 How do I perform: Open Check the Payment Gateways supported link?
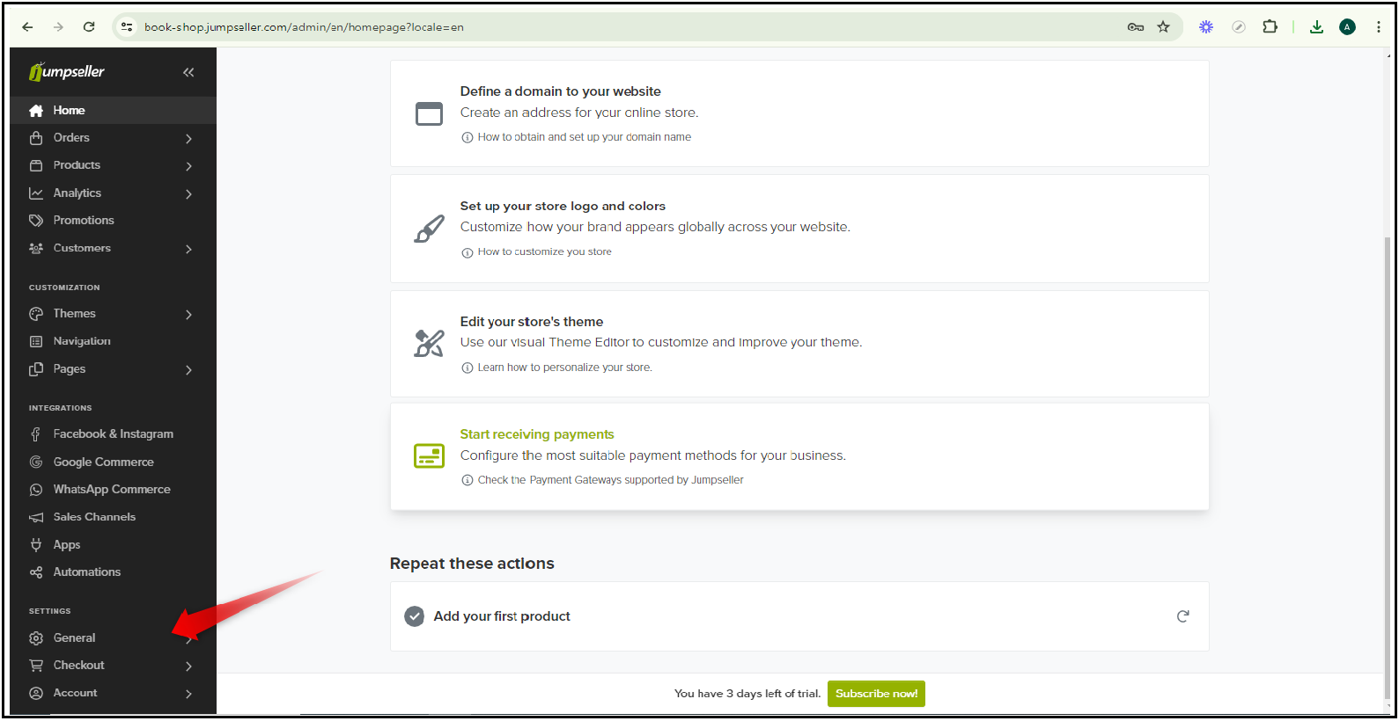point(611,480)
